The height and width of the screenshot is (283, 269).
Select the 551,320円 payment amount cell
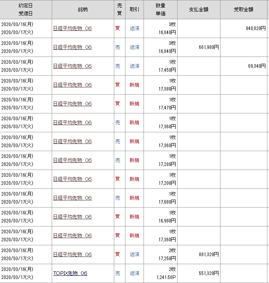(x=208, y=273)
